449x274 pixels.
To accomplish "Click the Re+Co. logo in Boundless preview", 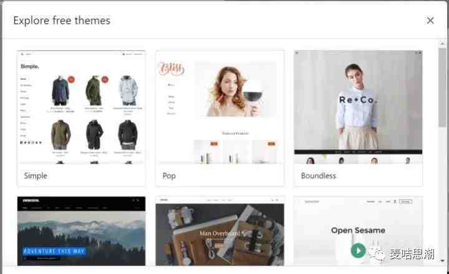I will click(x=358, y=99).
